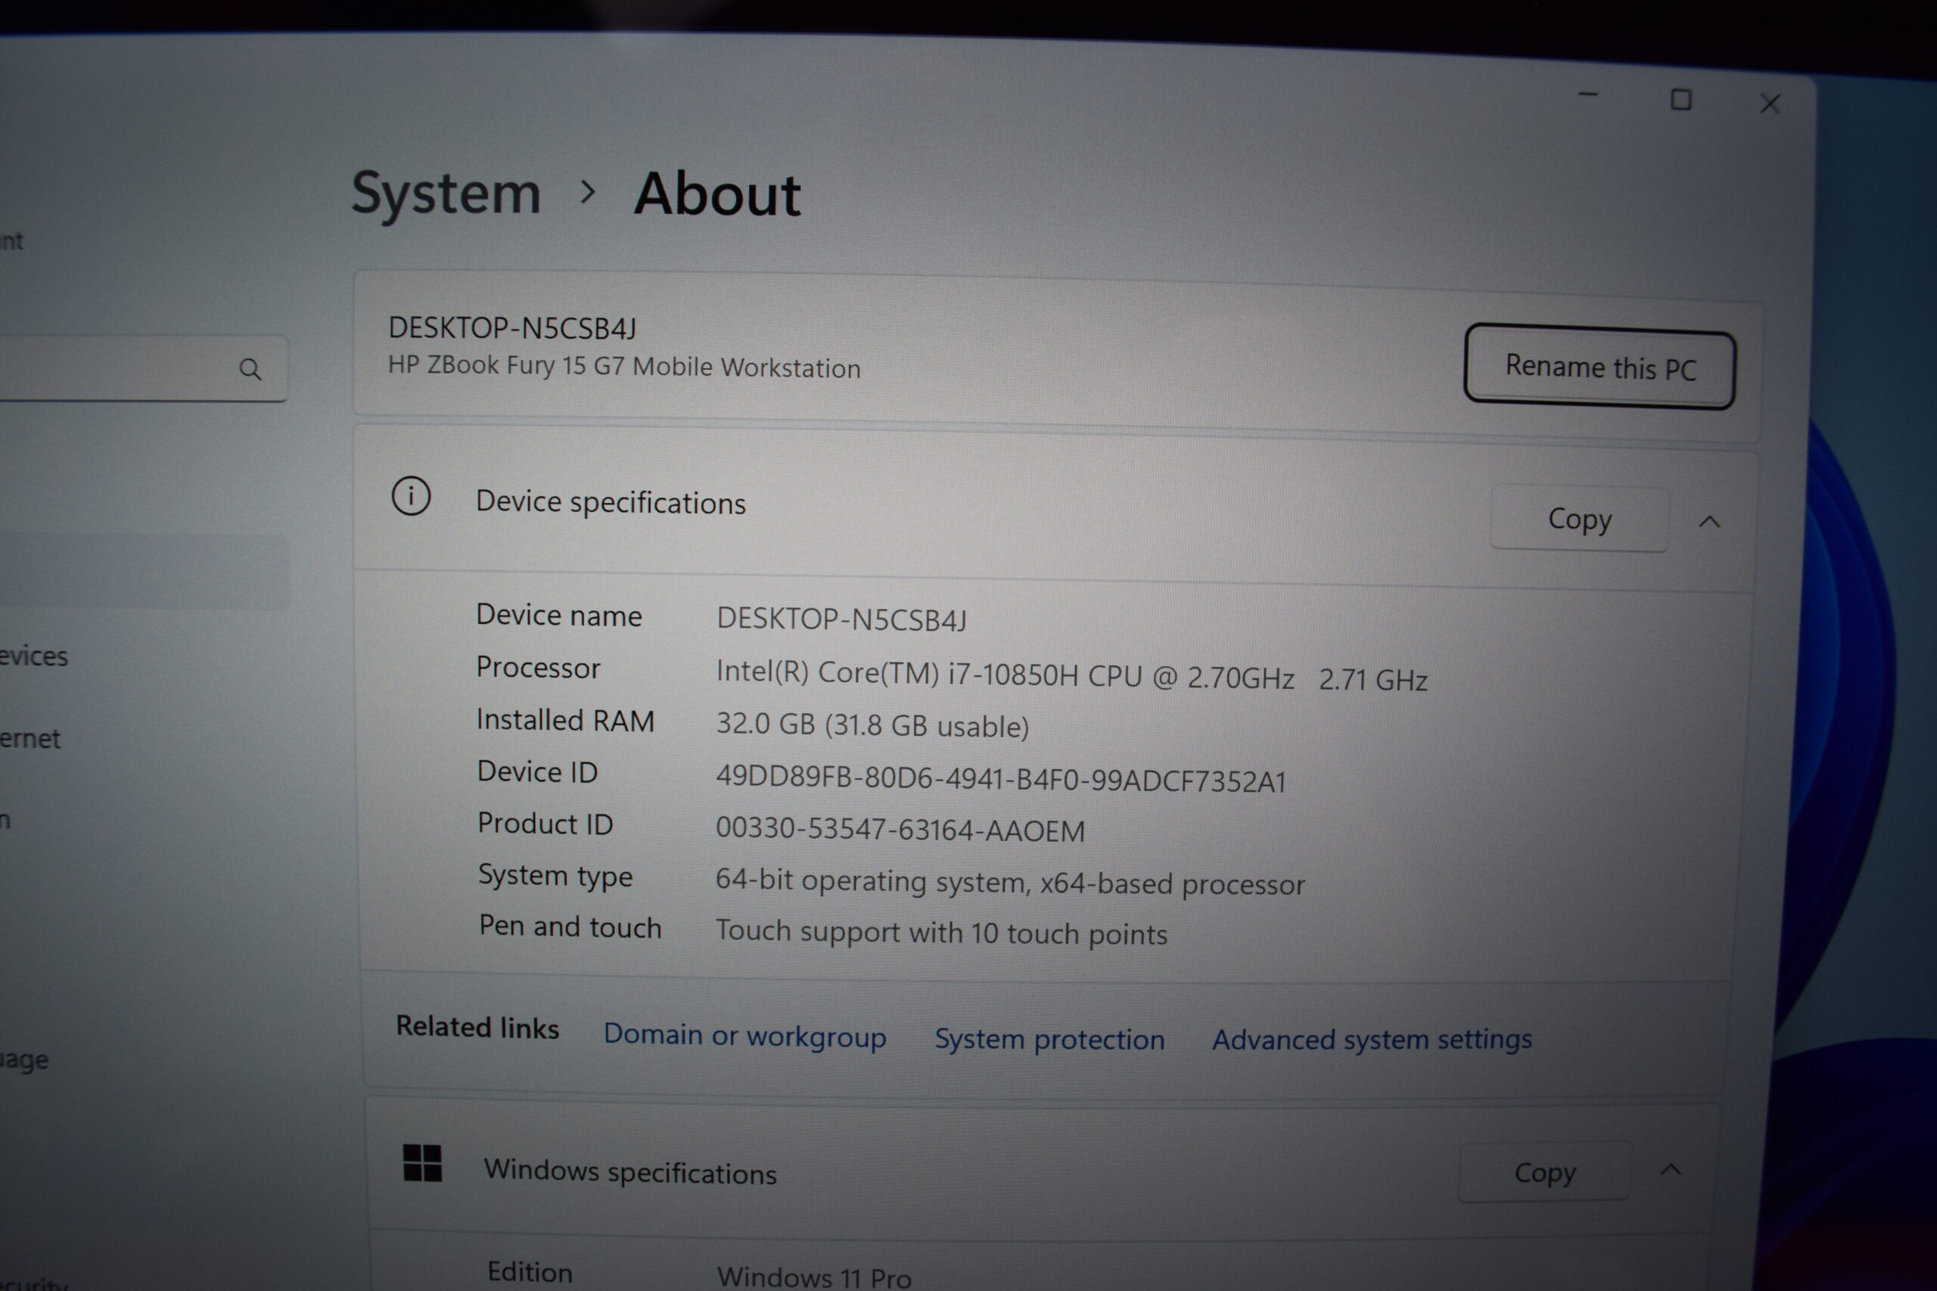Click the Product ID label
1937x1291 pixels.
pos(546,824)
